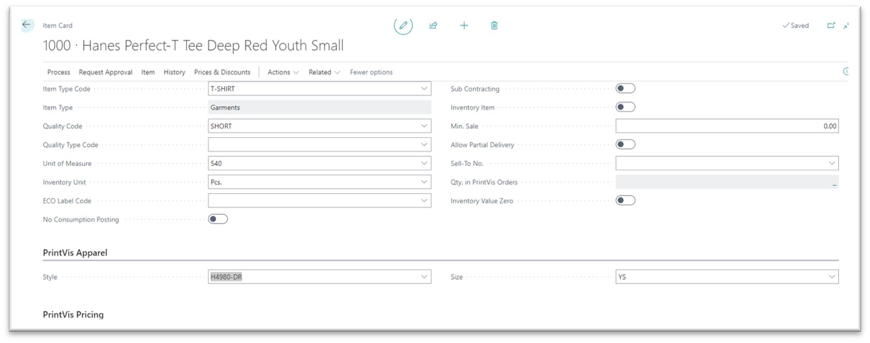
Task: Expand Style dropdown arrow
Action: click(424, 277)
